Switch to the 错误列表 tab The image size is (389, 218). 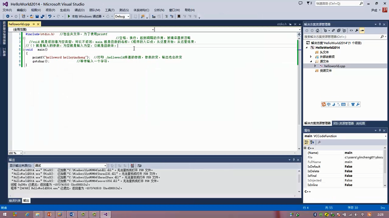tap(15, 201)
